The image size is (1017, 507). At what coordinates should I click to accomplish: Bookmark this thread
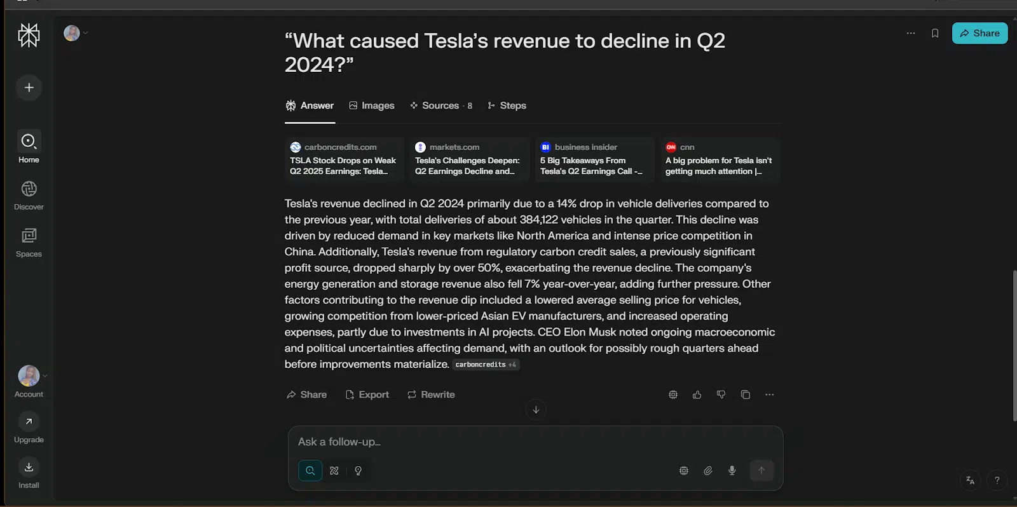pyautogui.click(x=935, y=33)
